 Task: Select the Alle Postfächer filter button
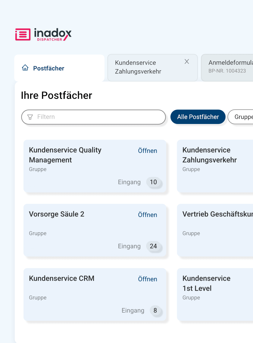(x=198, y=117)
